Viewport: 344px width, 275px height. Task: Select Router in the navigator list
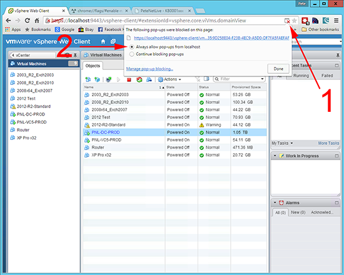pyautogui.click(x=23, y=130)
